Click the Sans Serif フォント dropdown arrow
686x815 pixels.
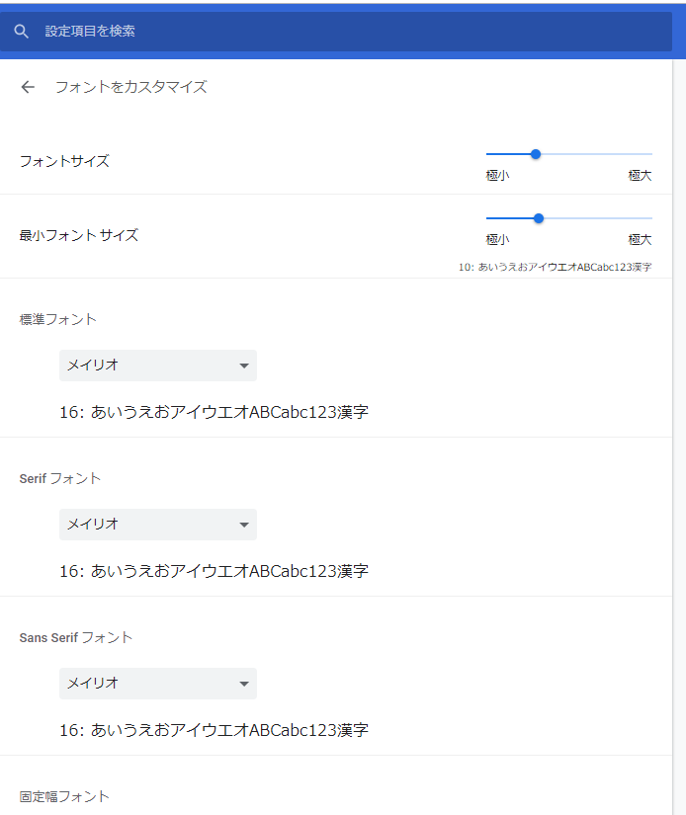coord(244,685)
